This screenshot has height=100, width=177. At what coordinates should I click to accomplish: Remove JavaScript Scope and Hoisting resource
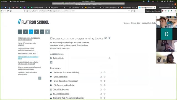(105, 72)
